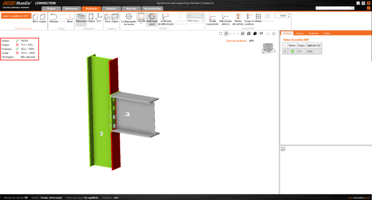Expand the LE1 row in analysis table
The height and width of the screenshot is (200, 372).
click(x=284, y=52)
